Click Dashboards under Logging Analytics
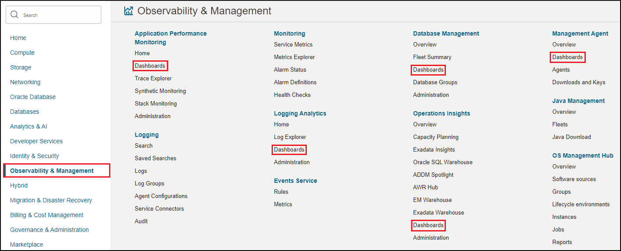 pos(289,149)
